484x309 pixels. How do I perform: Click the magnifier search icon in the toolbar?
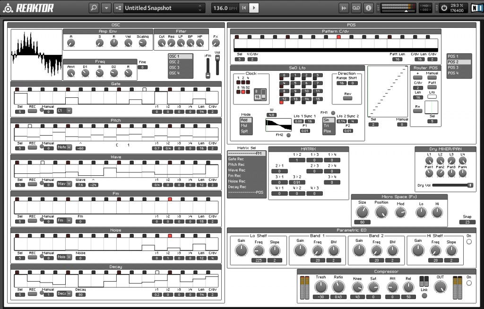tap(94, 8)
